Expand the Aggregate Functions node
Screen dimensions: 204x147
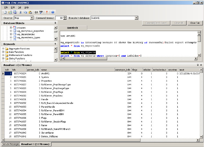point(3,49)
